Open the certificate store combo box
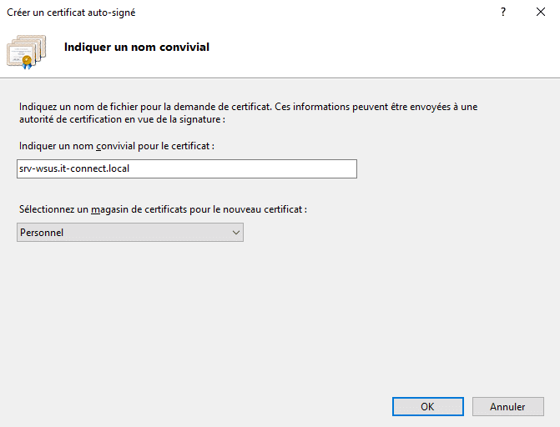 click(130, 233)
